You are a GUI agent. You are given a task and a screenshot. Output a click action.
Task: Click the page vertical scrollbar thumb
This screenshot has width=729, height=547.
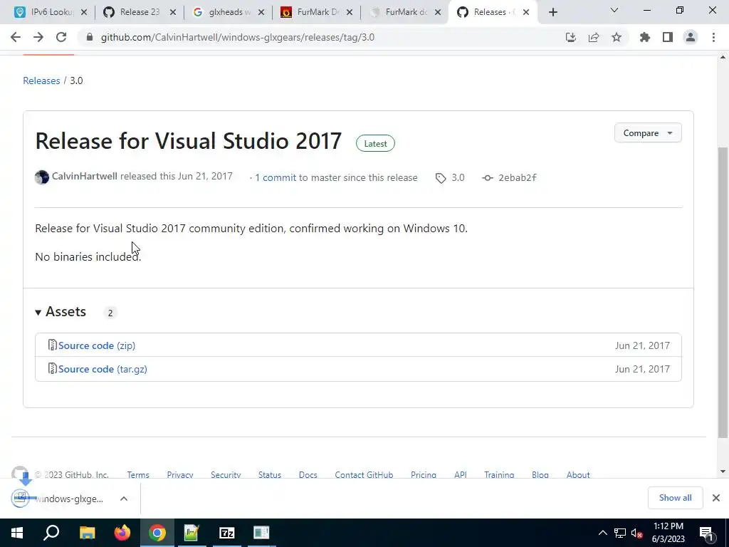(x=723, y=292)
